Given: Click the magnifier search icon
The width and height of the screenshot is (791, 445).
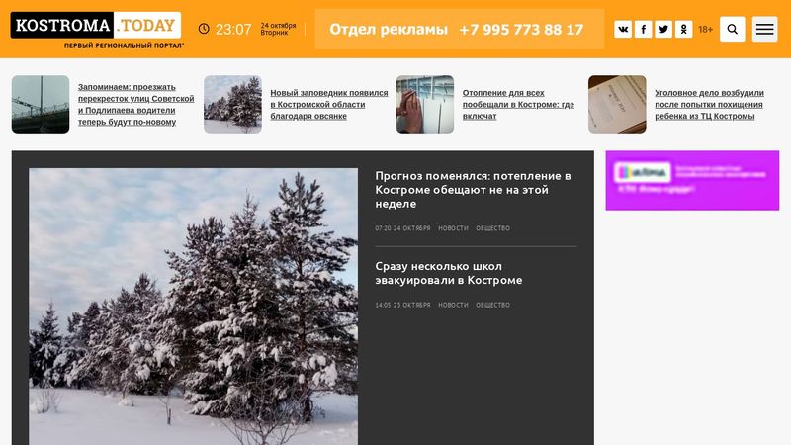Looking at the screenshot, I should (x=732, y=30).
